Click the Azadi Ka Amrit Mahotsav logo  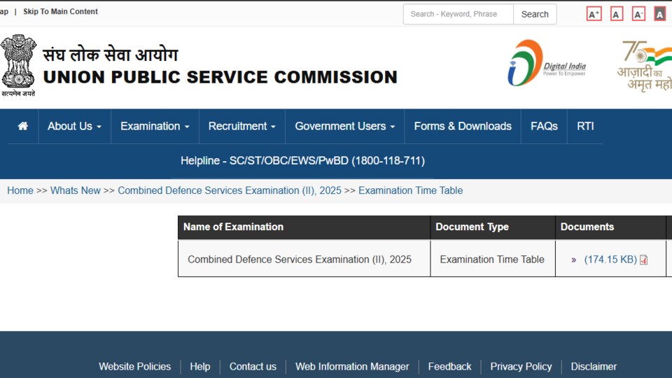tap(645, 66)
